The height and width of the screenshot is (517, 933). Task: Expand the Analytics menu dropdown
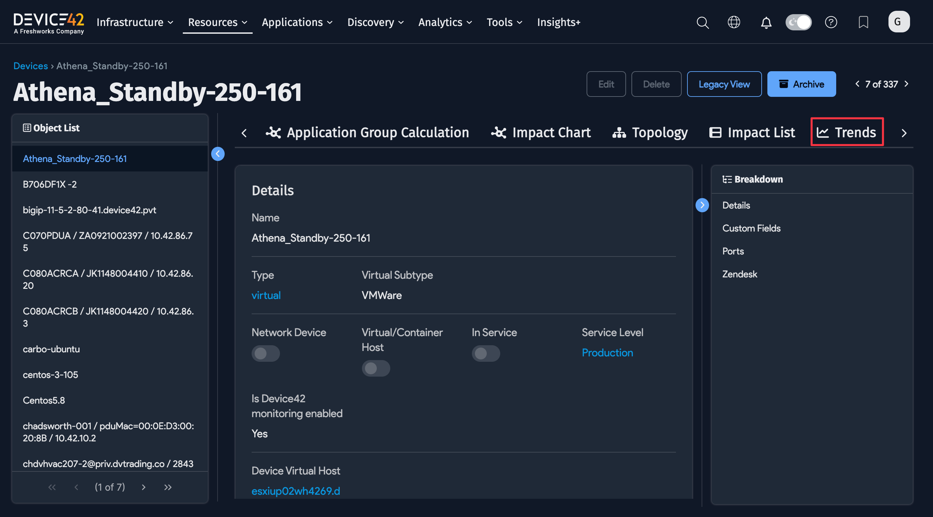445,23
